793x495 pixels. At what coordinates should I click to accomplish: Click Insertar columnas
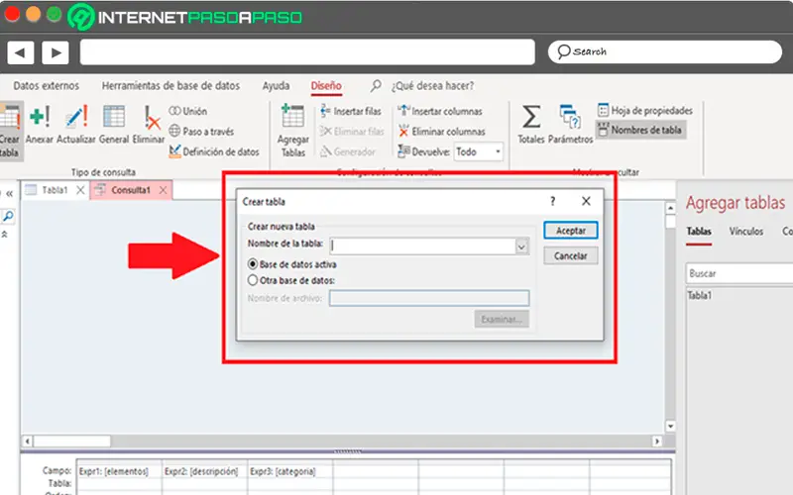coord(440,111)
